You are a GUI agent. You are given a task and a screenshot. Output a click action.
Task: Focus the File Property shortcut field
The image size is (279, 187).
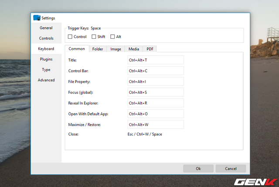[155, 81]
